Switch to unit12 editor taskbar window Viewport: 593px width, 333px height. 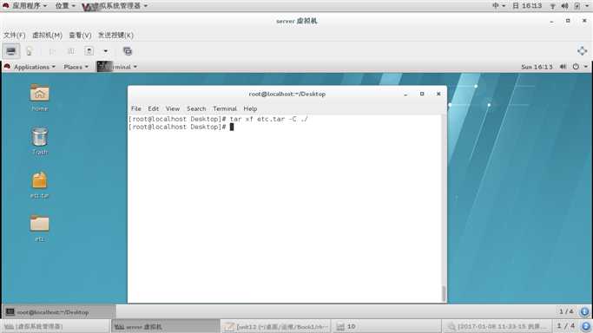[x=275, y=326]
